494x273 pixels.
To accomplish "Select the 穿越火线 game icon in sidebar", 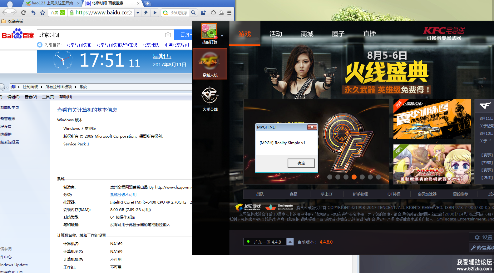I will 210,63.
